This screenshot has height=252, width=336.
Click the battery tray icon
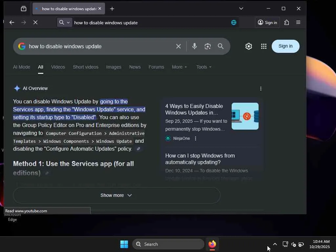point(301,244)
